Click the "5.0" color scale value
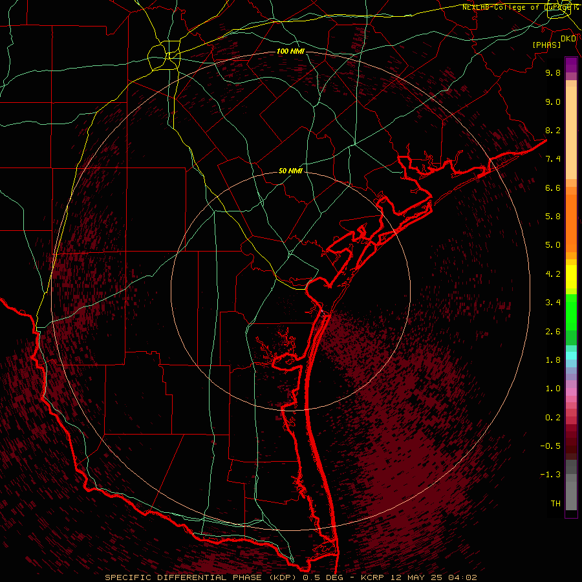This screenshot has width=582, height=582. [553, 245]
